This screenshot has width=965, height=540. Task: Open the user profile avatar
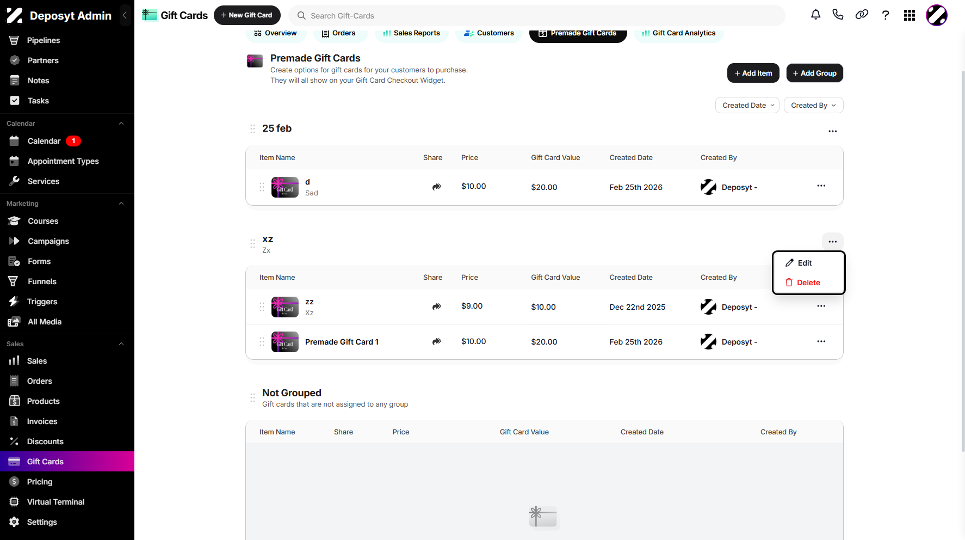(937, 15)
